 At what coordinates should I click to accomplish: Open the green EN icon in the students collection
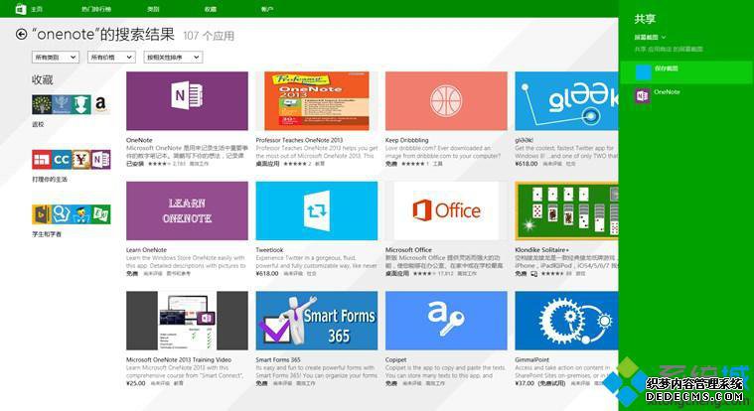(x=100, y=214)
